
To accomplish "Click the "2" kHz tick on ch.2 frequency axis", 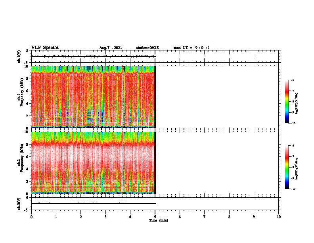I will coord(28,181).
